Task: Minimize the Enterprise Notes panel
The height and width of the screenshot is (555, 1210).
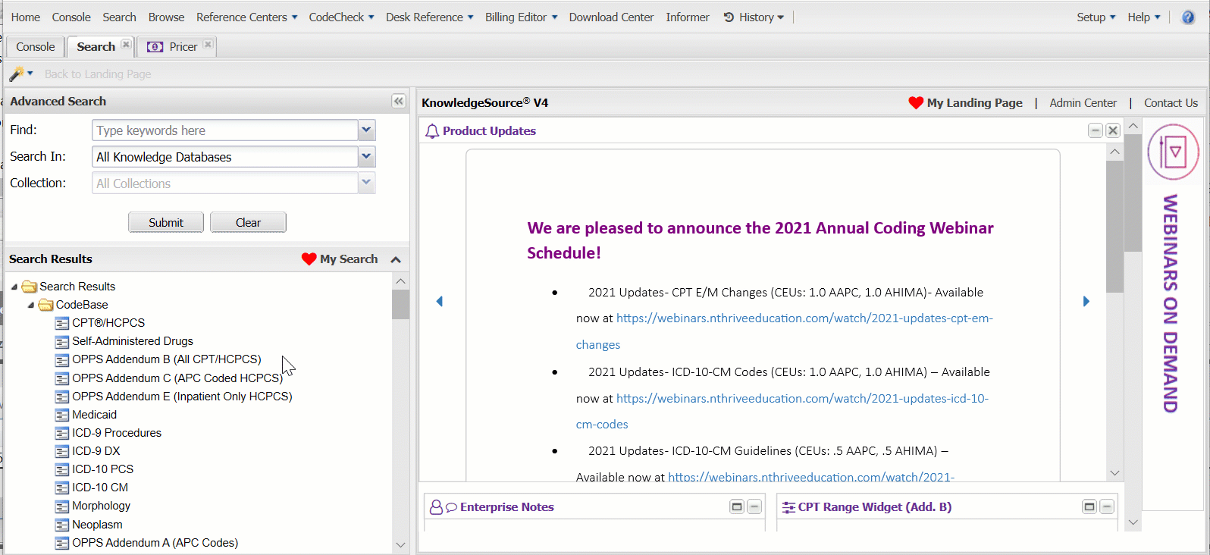Action: pyautogui.click(x=754, y=506)
